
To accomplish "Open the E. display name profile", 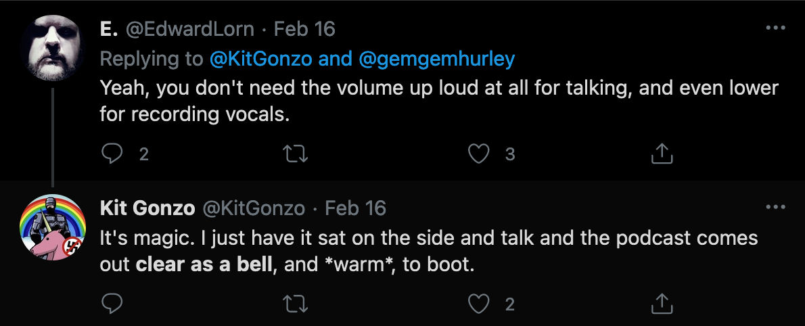I will (x=109, y=29).
